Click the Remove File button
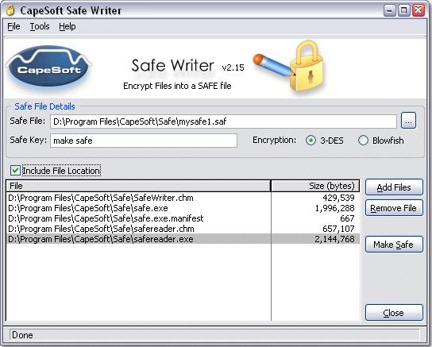432x347 pixels. (394, 208)
